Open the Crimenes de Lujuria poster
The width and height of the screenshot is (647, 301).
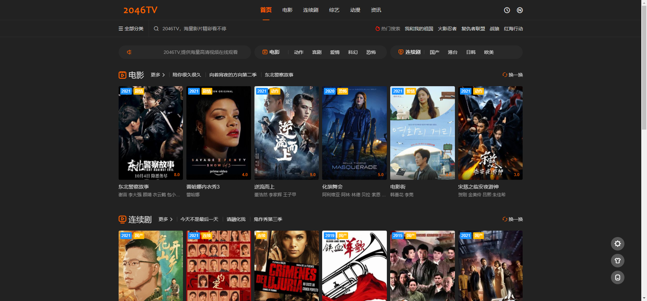click(x=286, y=266)
